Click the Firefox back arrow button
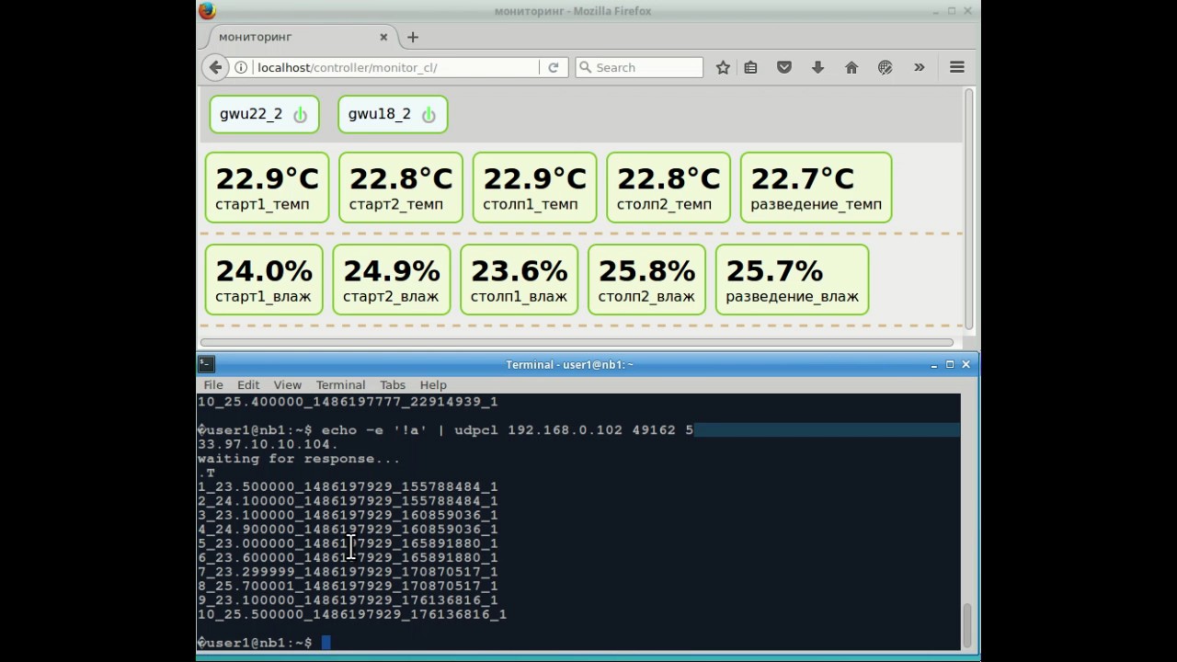The width and height of the screenshot is (1177, 662). tap(215, 67)
